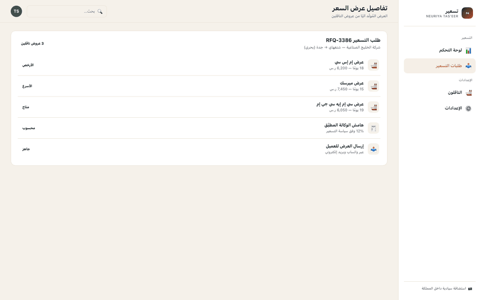Click the calculator icon for هامش الوكالة

(373, 128)
